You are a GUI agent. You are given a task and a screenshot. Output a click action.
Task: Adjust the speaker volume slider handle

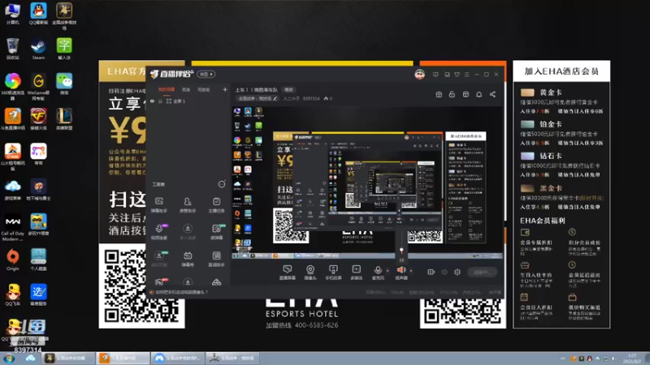click(x=401, y=251)
